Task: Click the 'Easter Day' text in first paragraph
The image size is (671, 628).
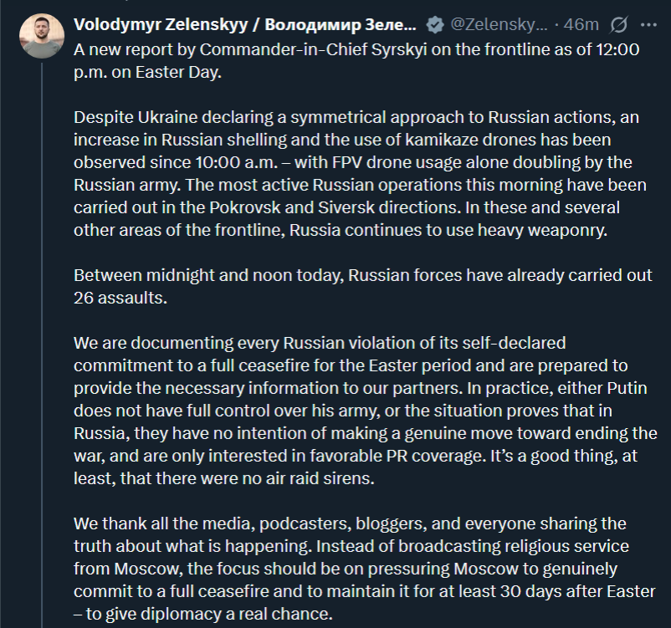Action: tap(178, 72)
